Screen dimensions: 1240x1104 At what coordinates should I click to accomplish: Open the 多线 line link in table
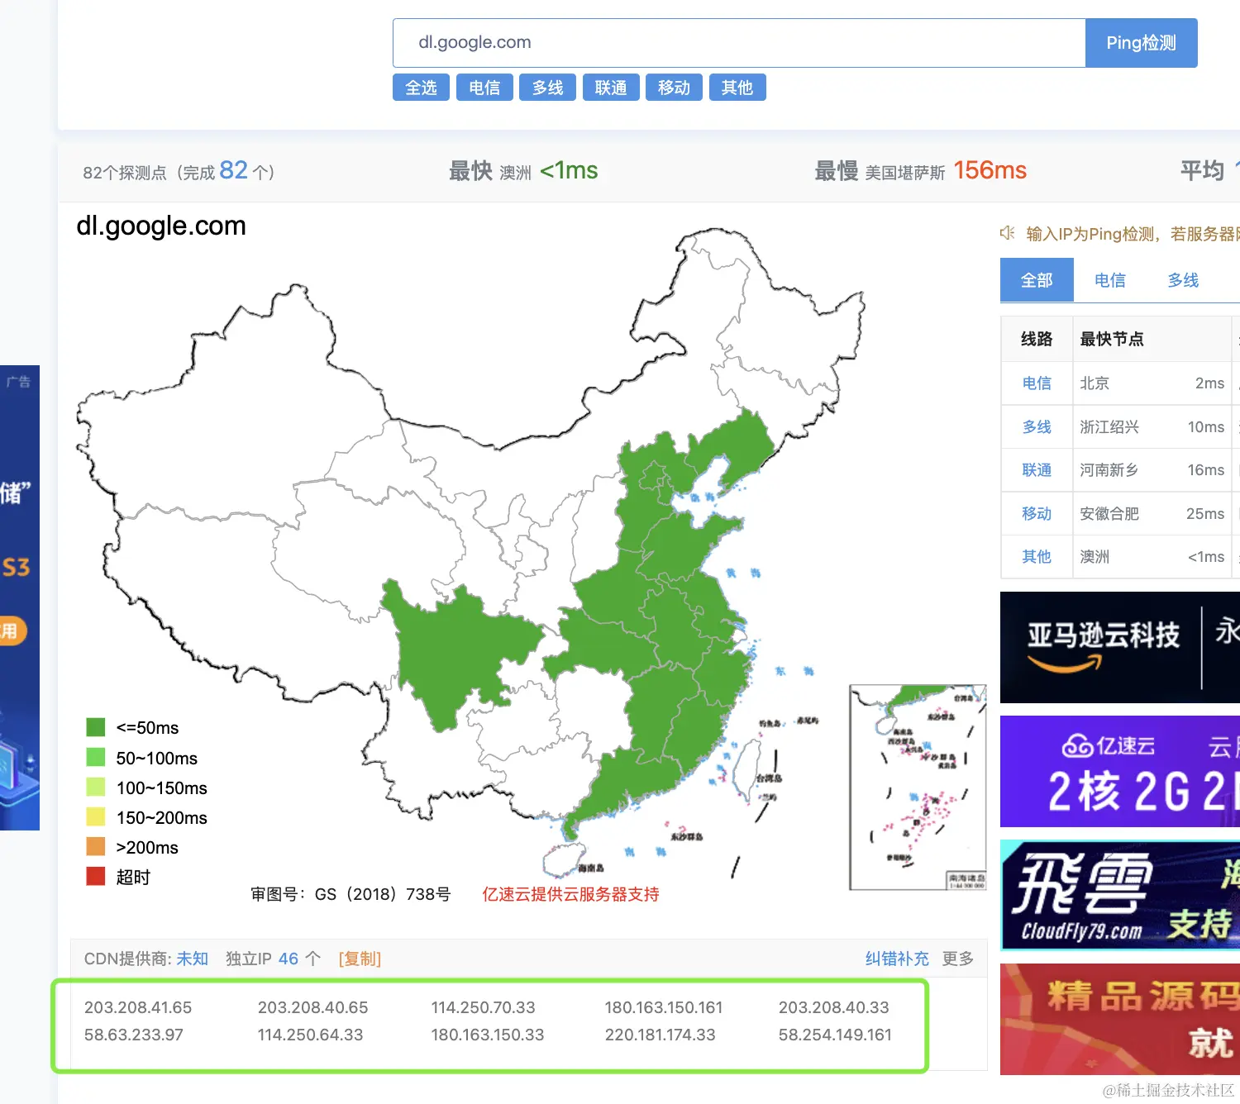[1037, 427]
